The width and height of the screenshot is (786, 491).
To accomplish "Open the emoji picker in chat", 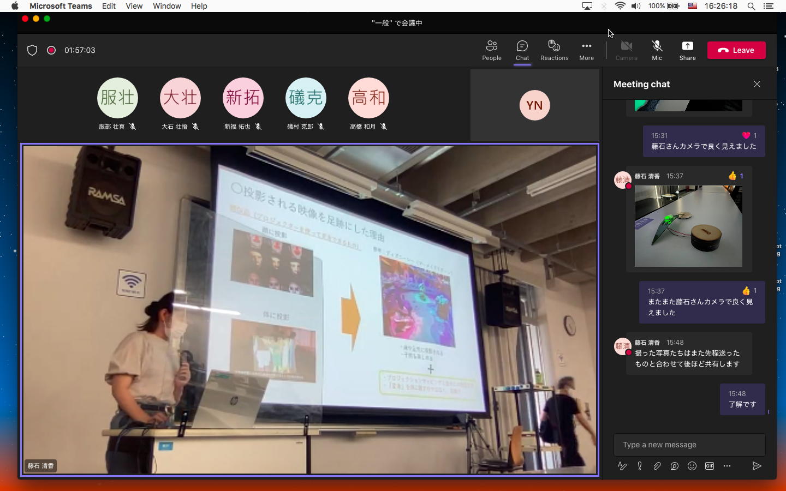I will point(692,466).
